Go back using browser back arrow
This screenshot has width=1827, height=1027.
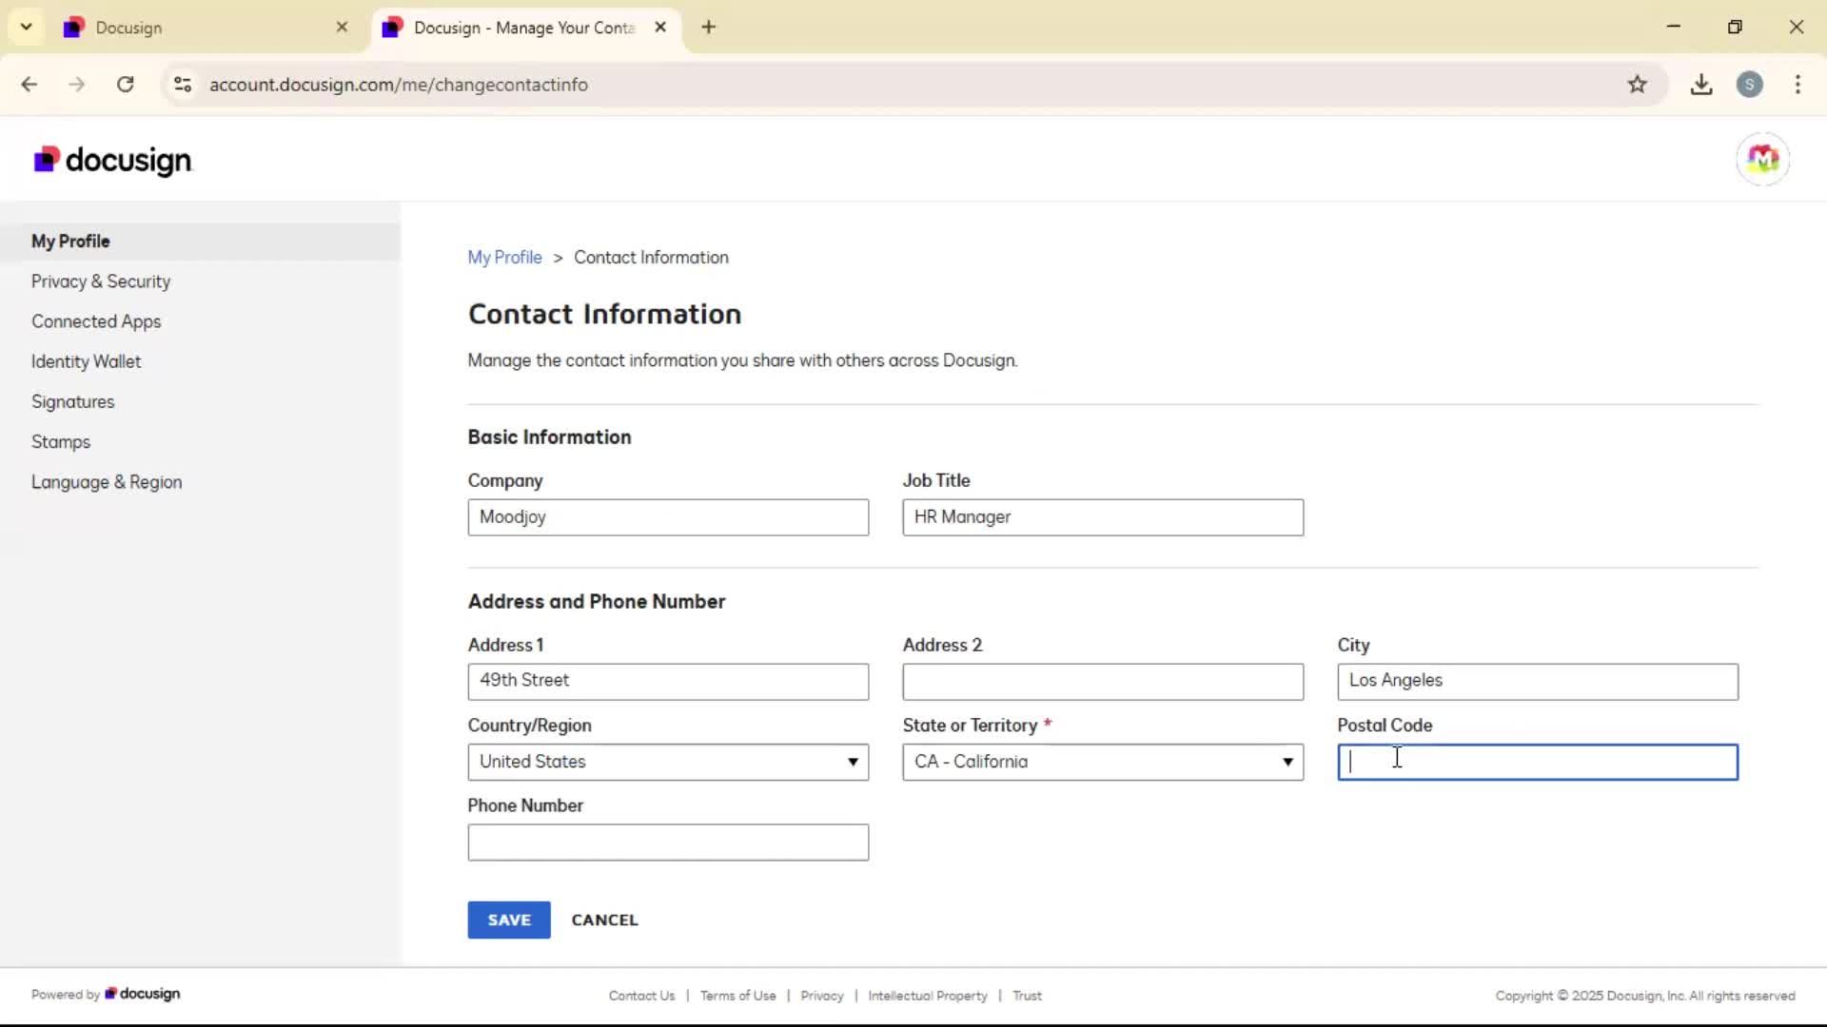29,85
